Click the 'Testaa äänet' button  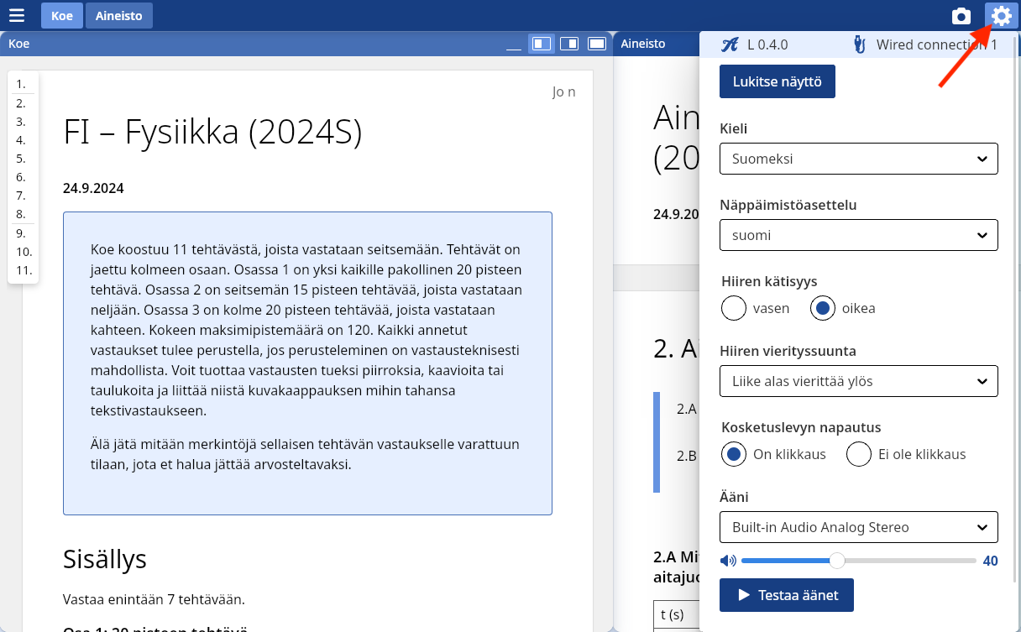(786, 595)
